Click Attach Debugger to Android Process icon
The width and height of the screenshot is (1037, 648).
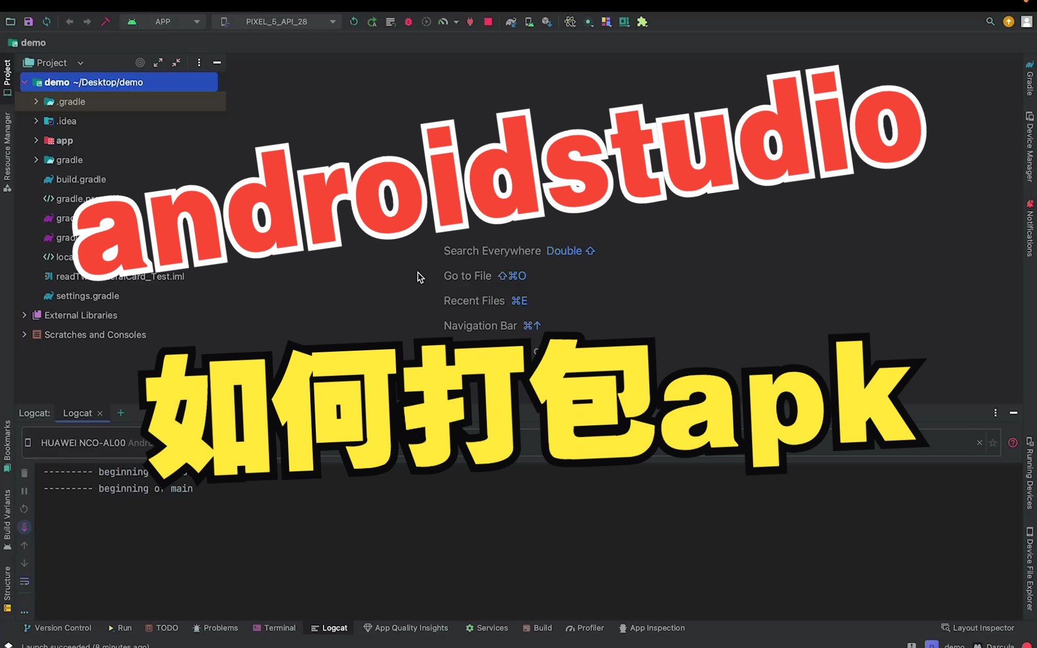pos(470,22)
